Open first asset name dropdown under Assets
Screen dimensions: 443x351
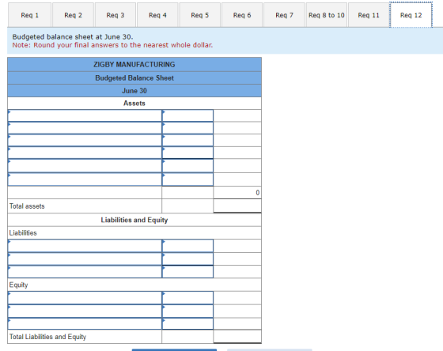point(85,115)
